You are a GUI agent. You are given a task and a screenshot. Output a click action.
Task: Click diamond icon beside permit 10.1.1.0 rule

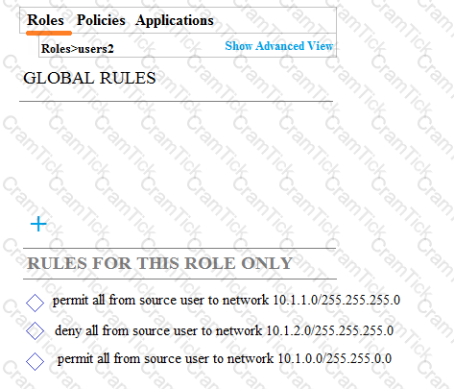pyautogui.click(x=35, y=303)
